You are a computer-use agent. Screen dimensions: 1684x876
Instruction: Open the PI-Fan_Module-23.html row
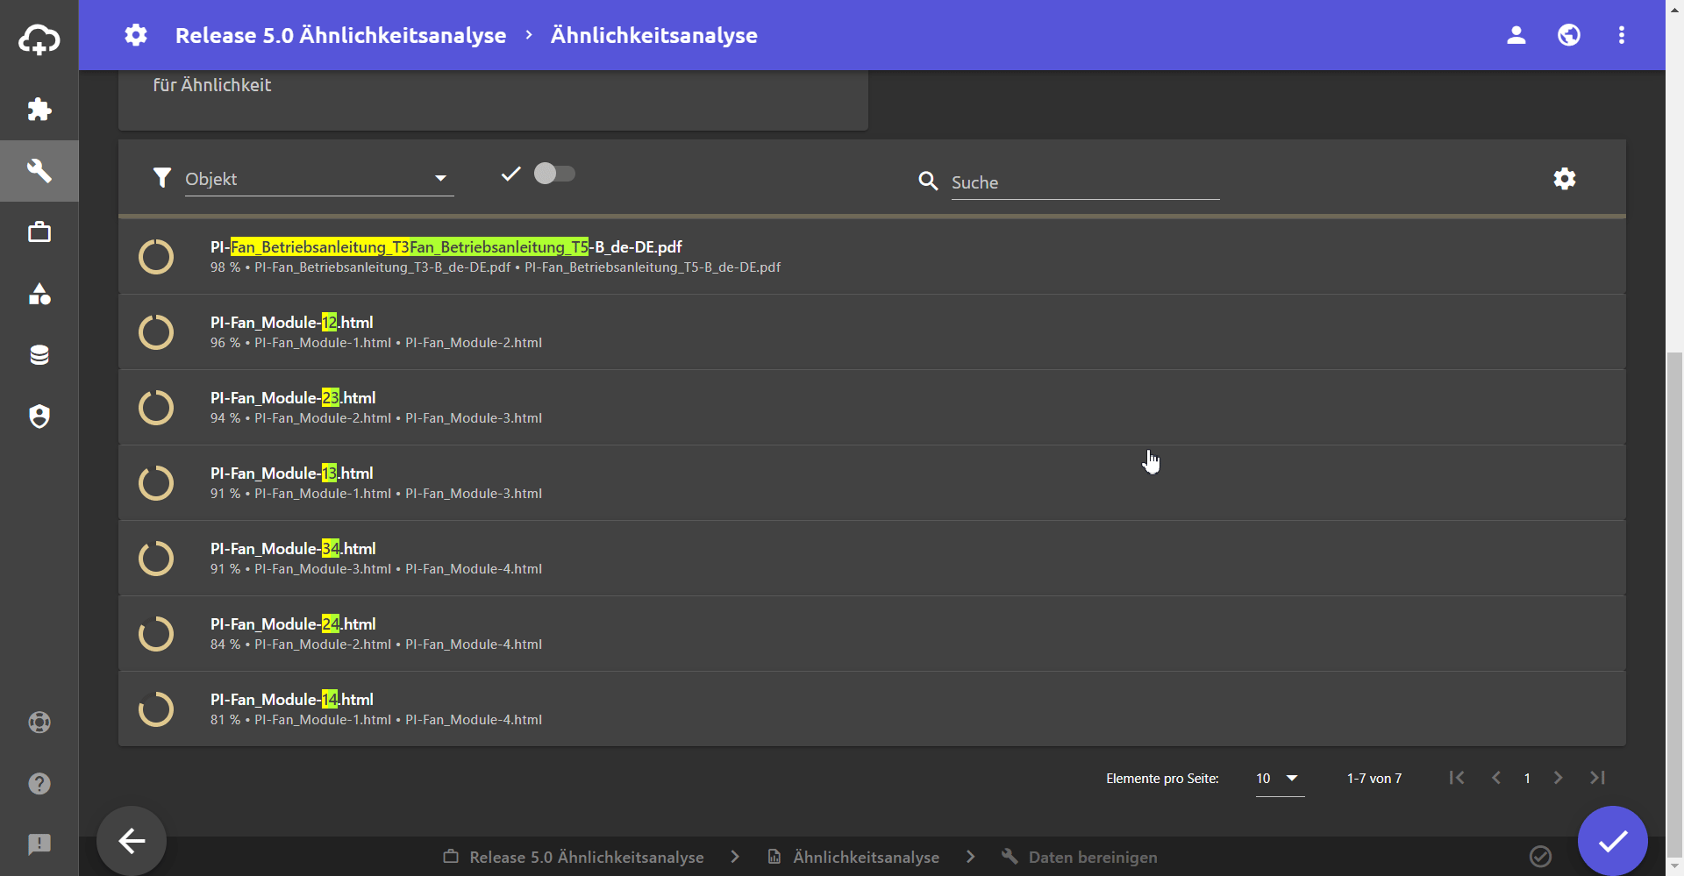point(872,408)
